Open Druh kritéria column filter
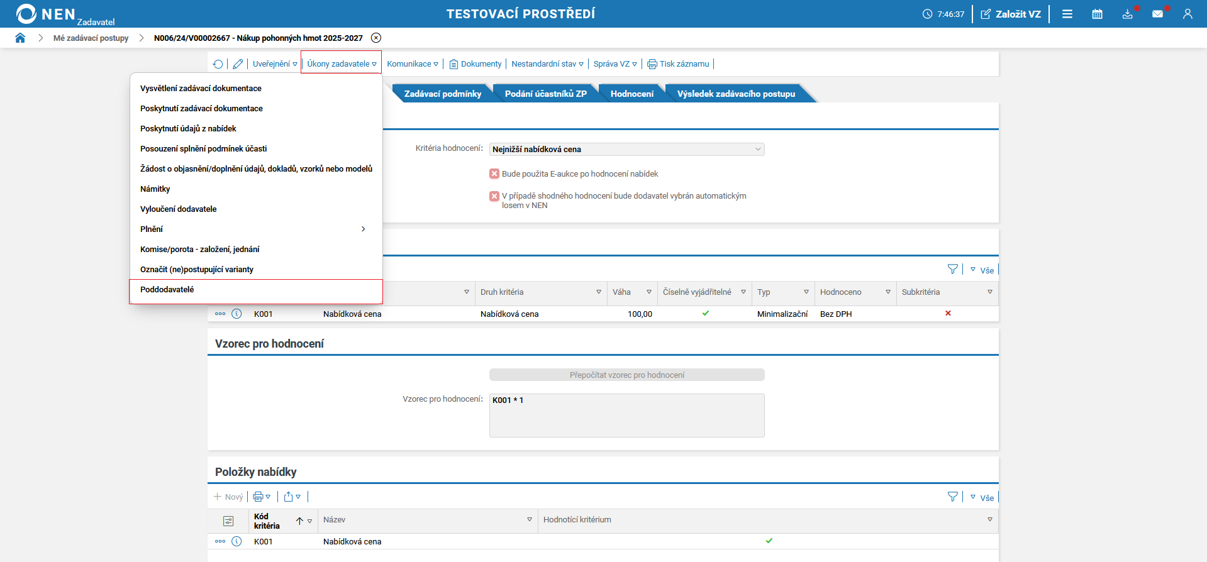This screenshot has height=562, width=1207. [x=599, y=292]
